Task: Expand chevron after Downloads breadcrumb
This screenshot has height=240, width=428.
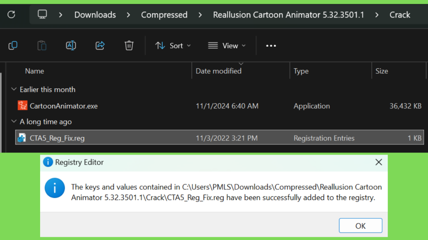Action: click(x=128, y=15)
